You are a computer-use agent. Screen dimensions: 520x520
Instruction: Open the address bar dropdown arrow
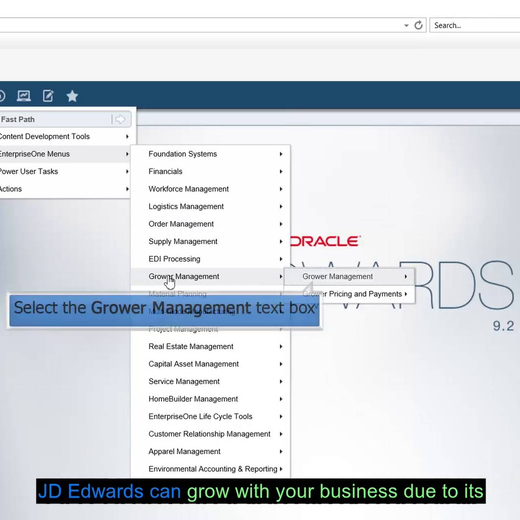pos(406,26)
